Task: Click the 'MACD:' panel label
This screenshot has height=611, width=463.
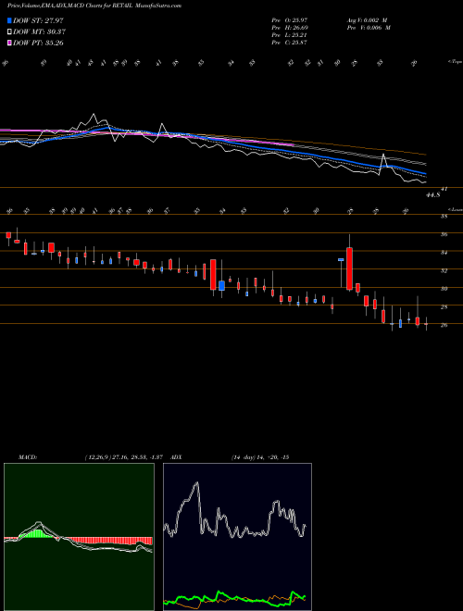Action: click(x=28, y=456)
